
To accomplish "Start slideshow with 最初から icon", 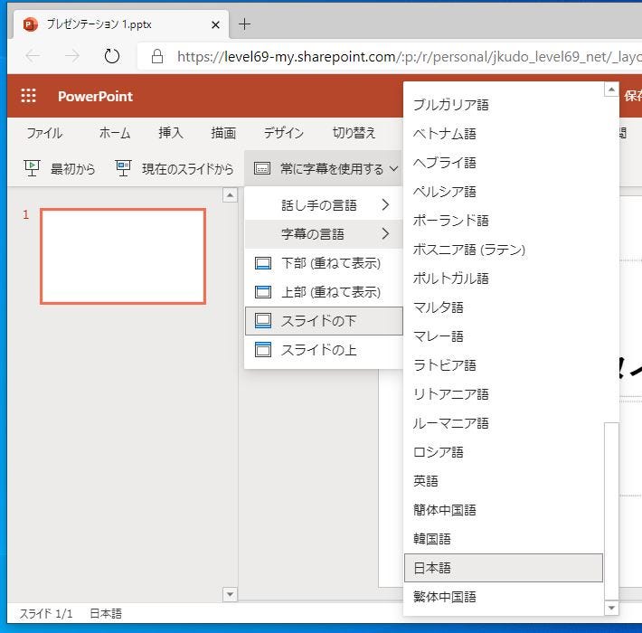I will click(x=32, y=168).
